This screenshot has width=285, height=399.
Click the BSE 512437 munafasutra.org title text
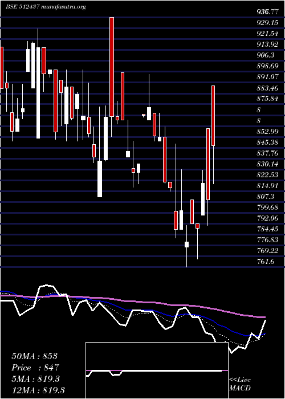pos(46,7)
